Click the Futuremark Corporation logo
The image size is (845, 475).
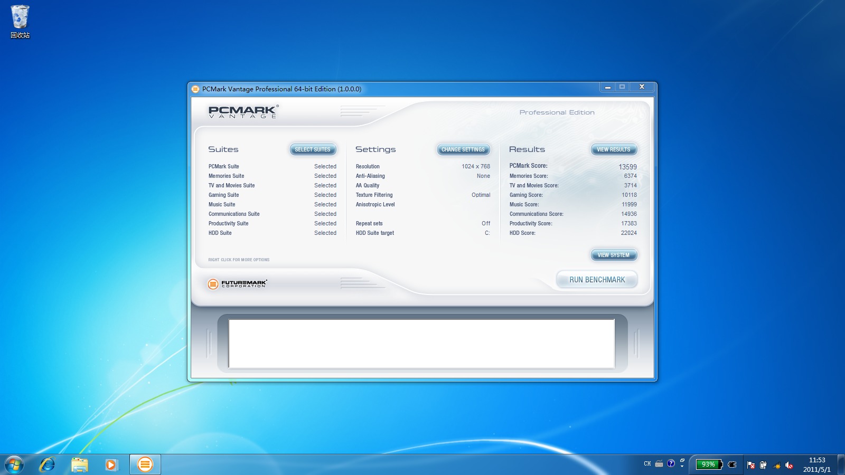coord(238,284)
